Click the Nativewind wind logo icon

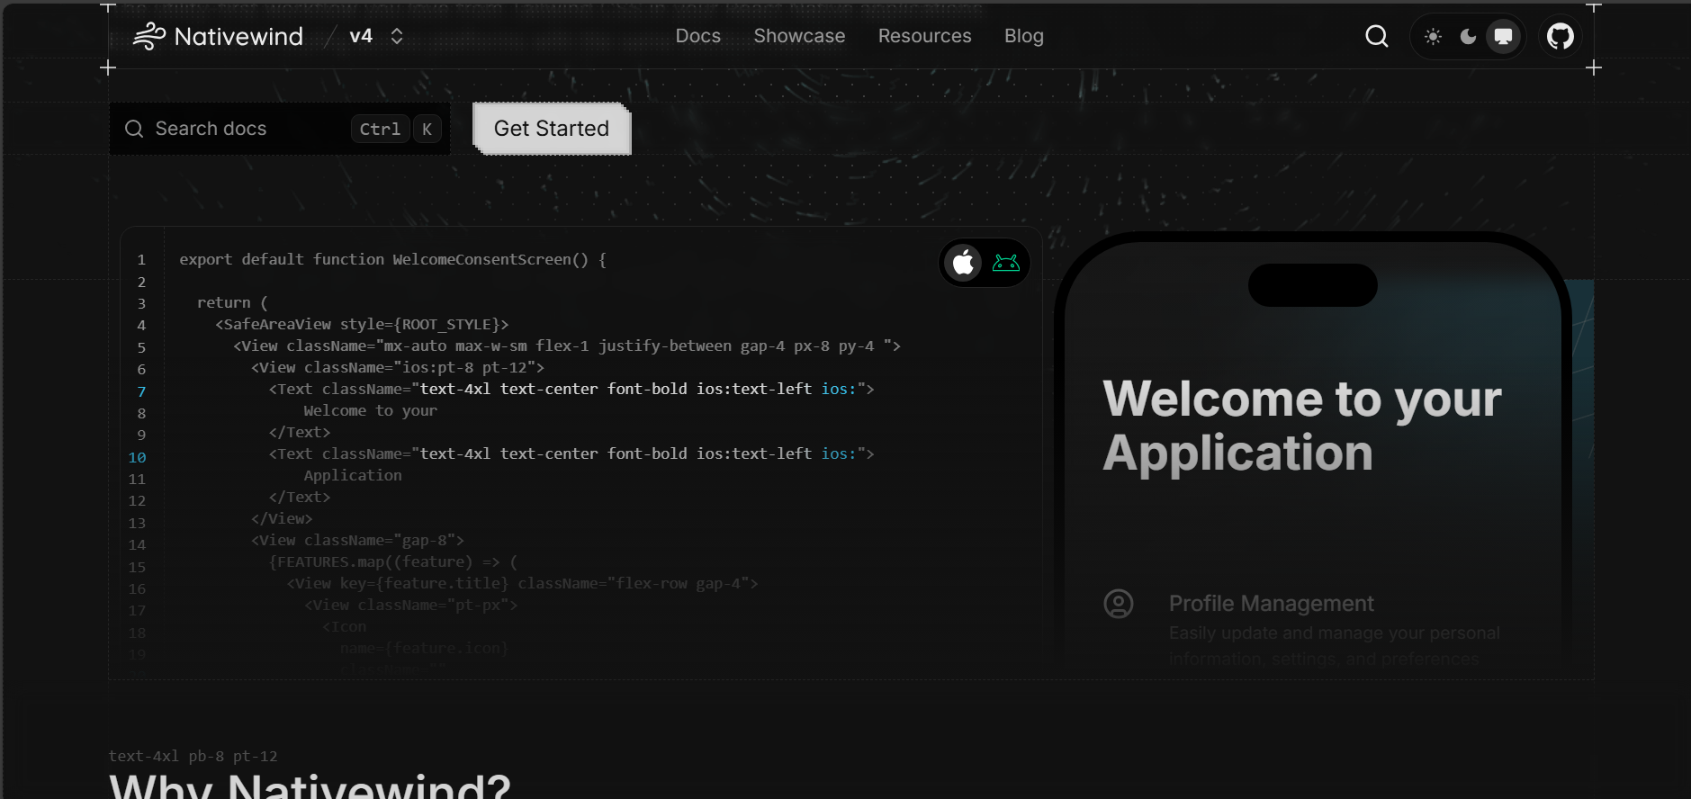click(149, 36)
